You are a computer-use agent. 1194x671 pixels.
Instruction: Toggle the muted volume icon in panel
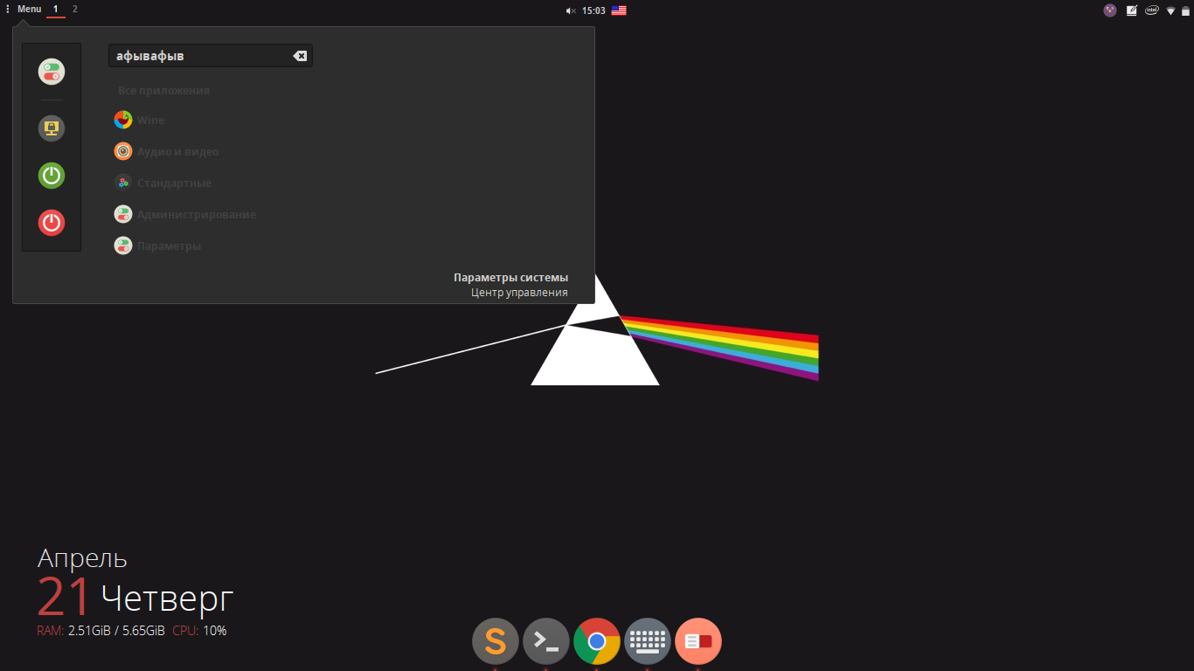point(570,10)
